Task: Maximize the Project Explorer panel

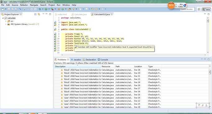Action: pyautogui.click(x=50, y=14)
